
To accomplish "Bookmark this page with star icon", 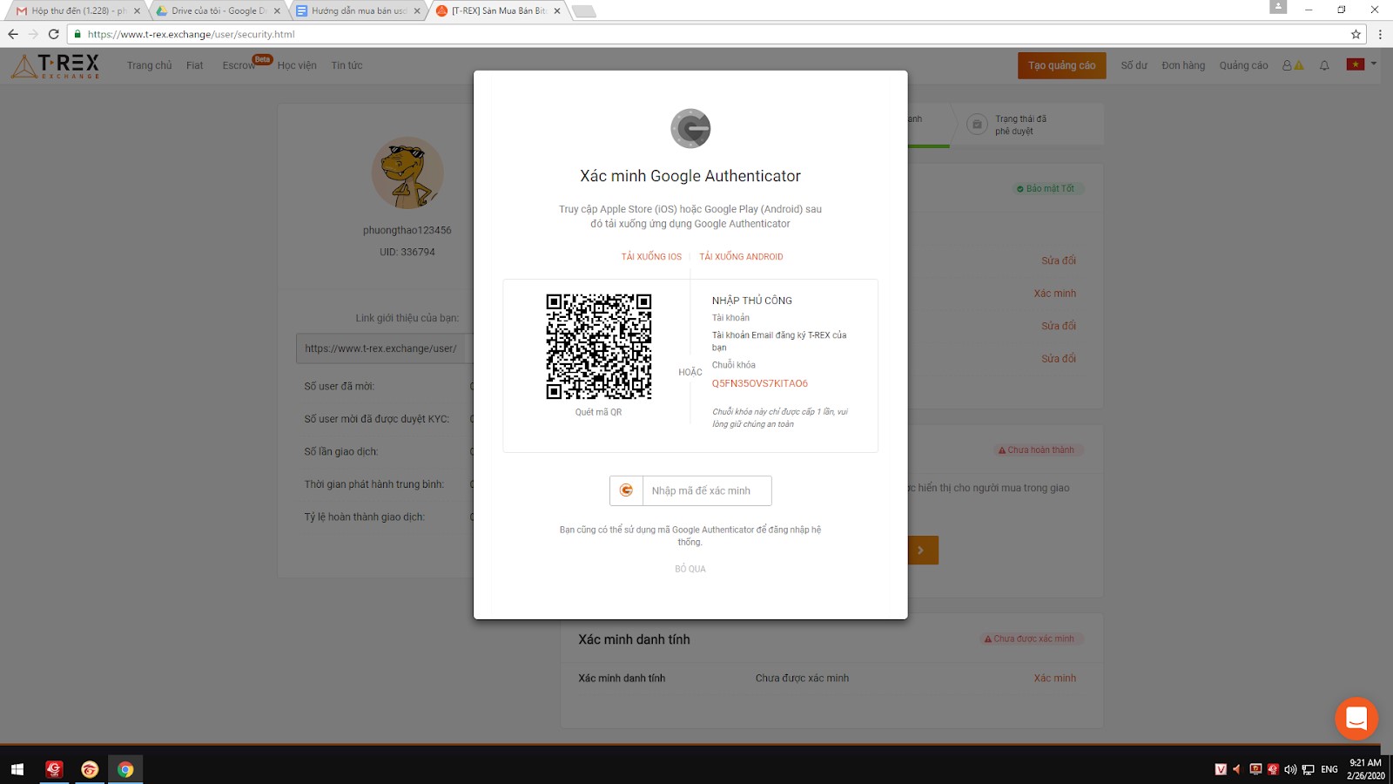I will point(1356,34).
